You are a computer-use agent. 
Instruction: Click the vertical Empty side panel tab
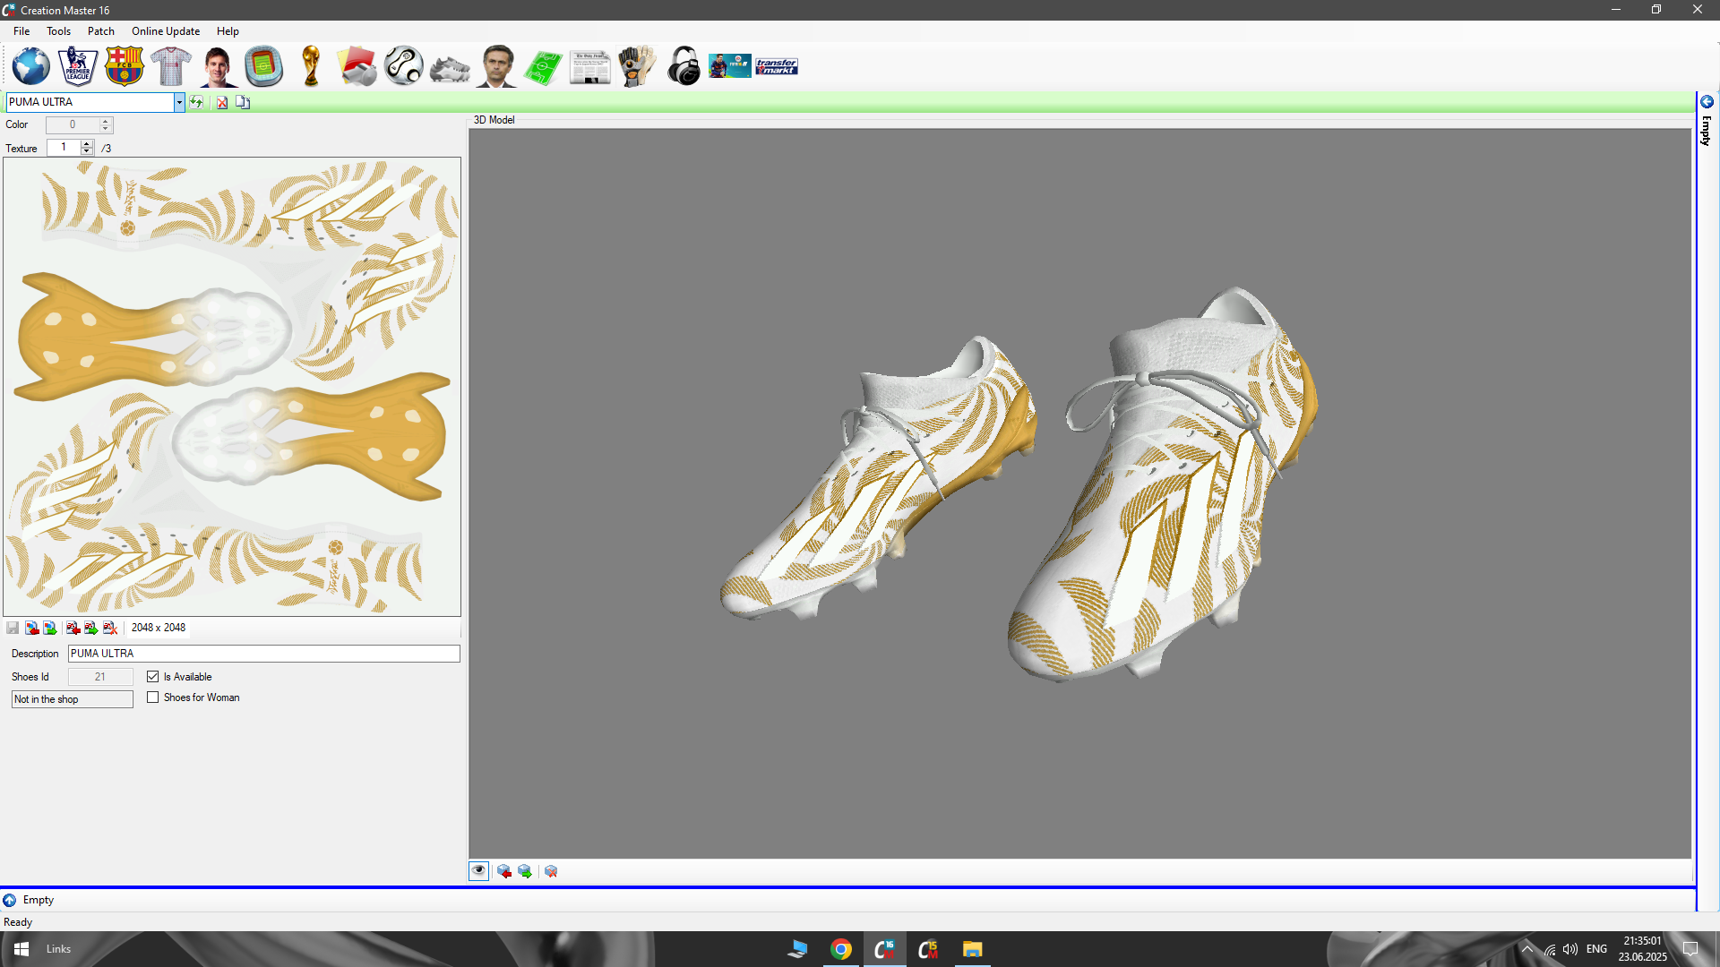(x=1707, y=131)
